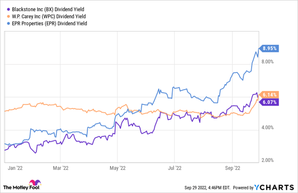Image resolution: width=298 pixels, height=193 pixels.
Task: Click the 6.14% orange value tag
Action: [x=269, y=95]
